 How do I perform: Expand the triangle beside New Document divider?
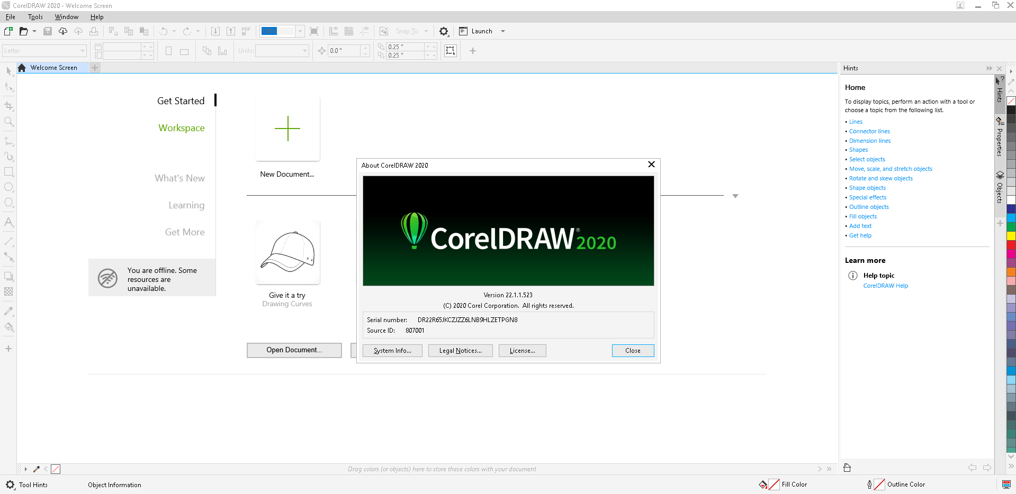[735, 196]
